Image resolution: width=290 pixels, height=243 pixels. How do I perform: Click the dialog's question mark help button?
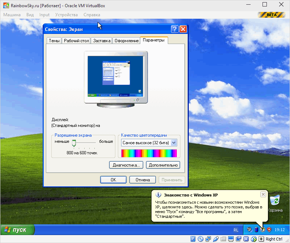click(x=175, y=29)
